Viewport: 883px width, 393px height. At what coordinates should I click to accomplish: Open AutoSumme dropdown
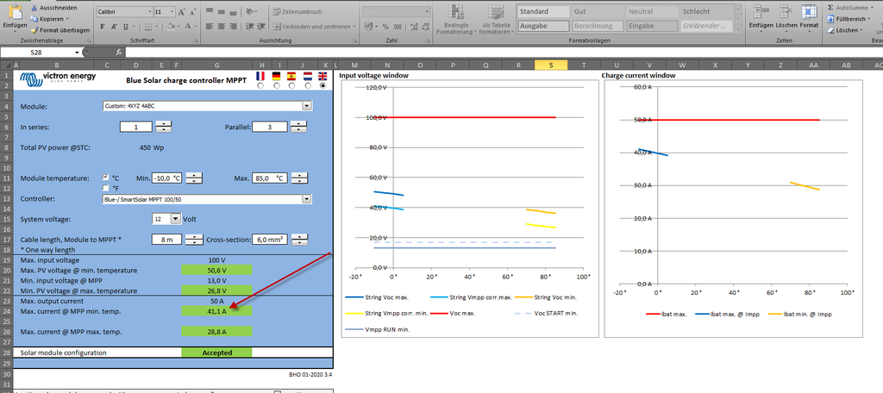click(871, 8)
